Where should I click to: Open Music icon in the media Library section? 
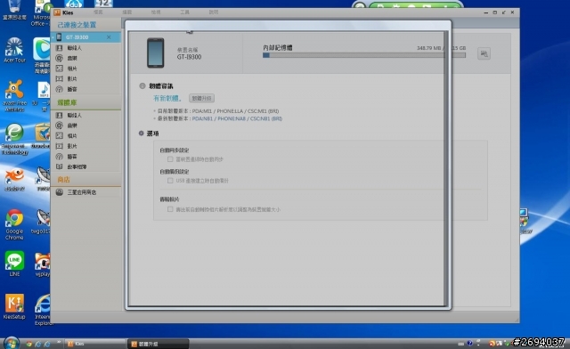[x=60, y=126]
